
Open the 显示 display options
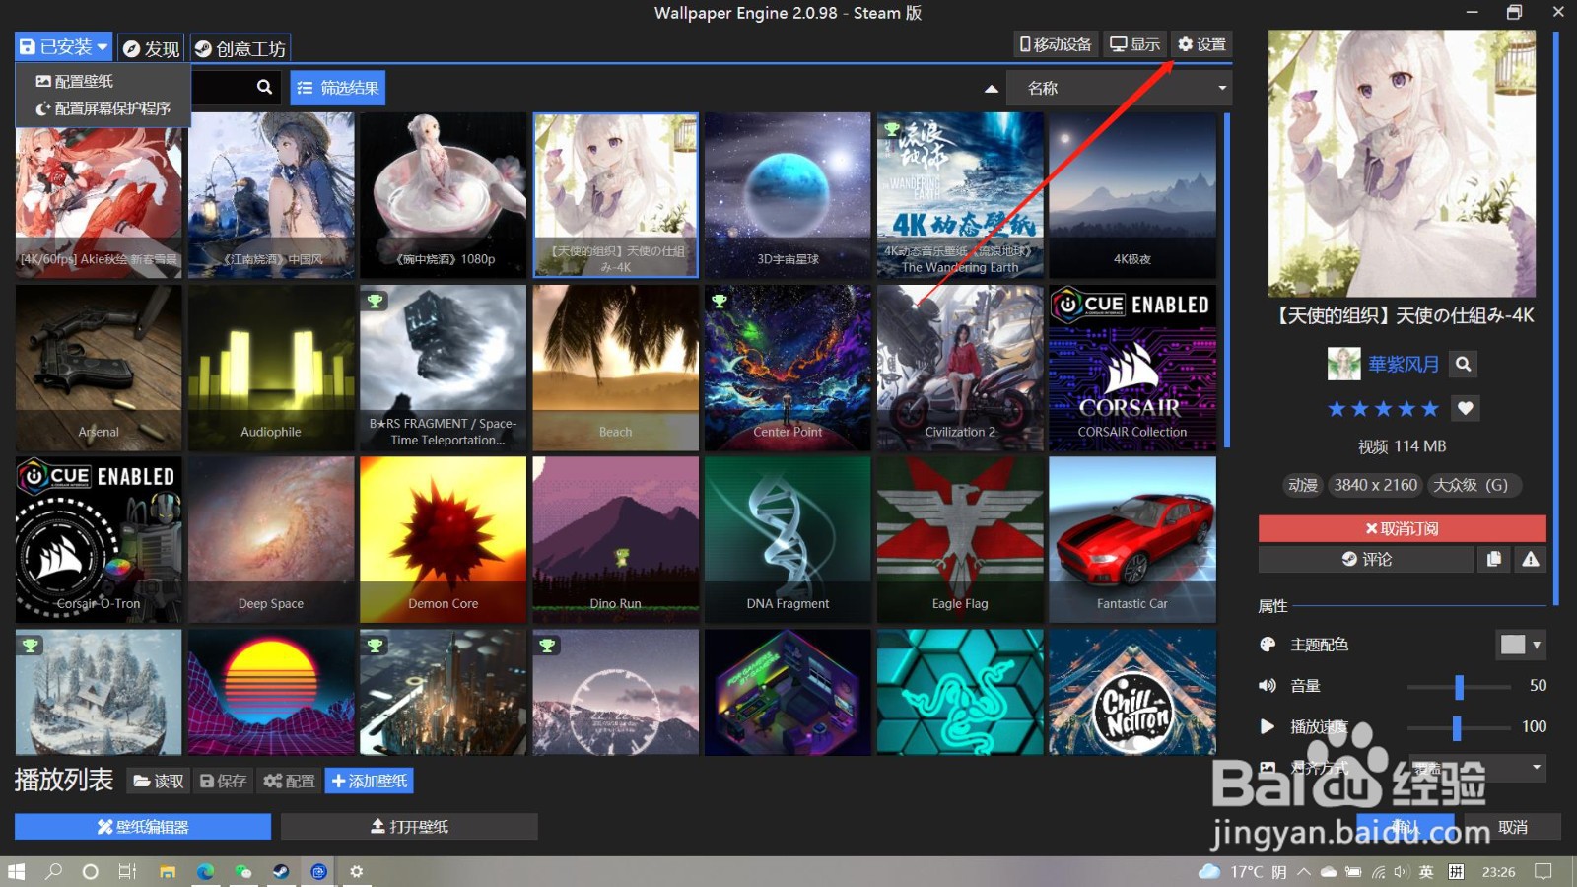(x=1134, y=44)
